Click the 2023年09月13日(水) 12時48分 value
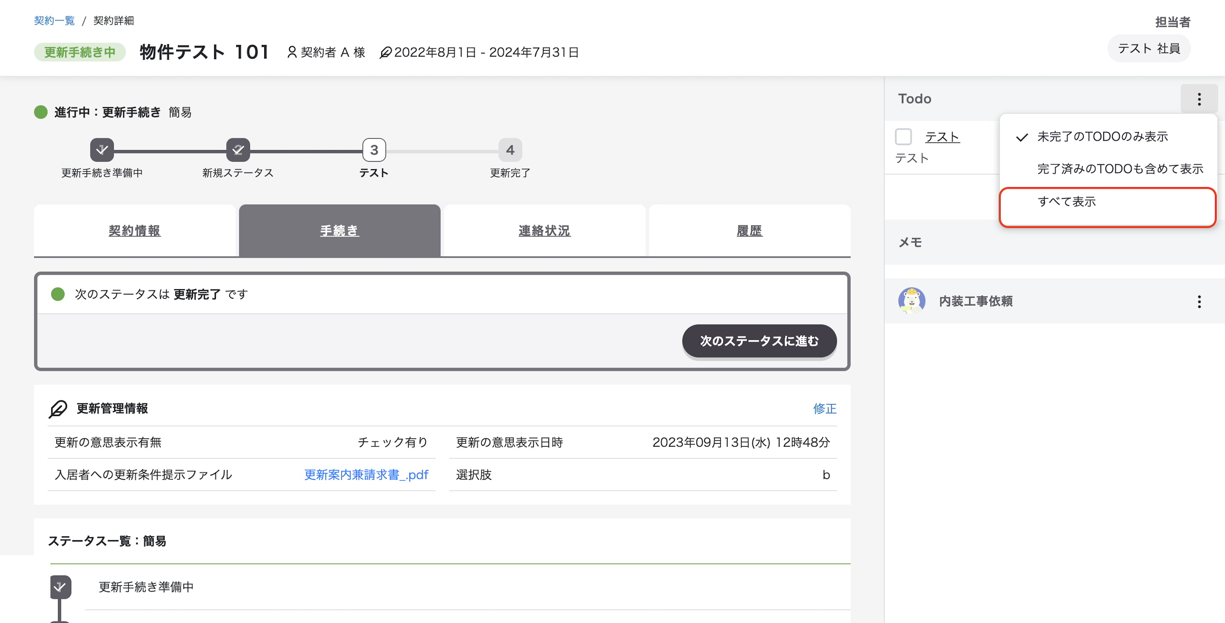 [x=741, y=442]
